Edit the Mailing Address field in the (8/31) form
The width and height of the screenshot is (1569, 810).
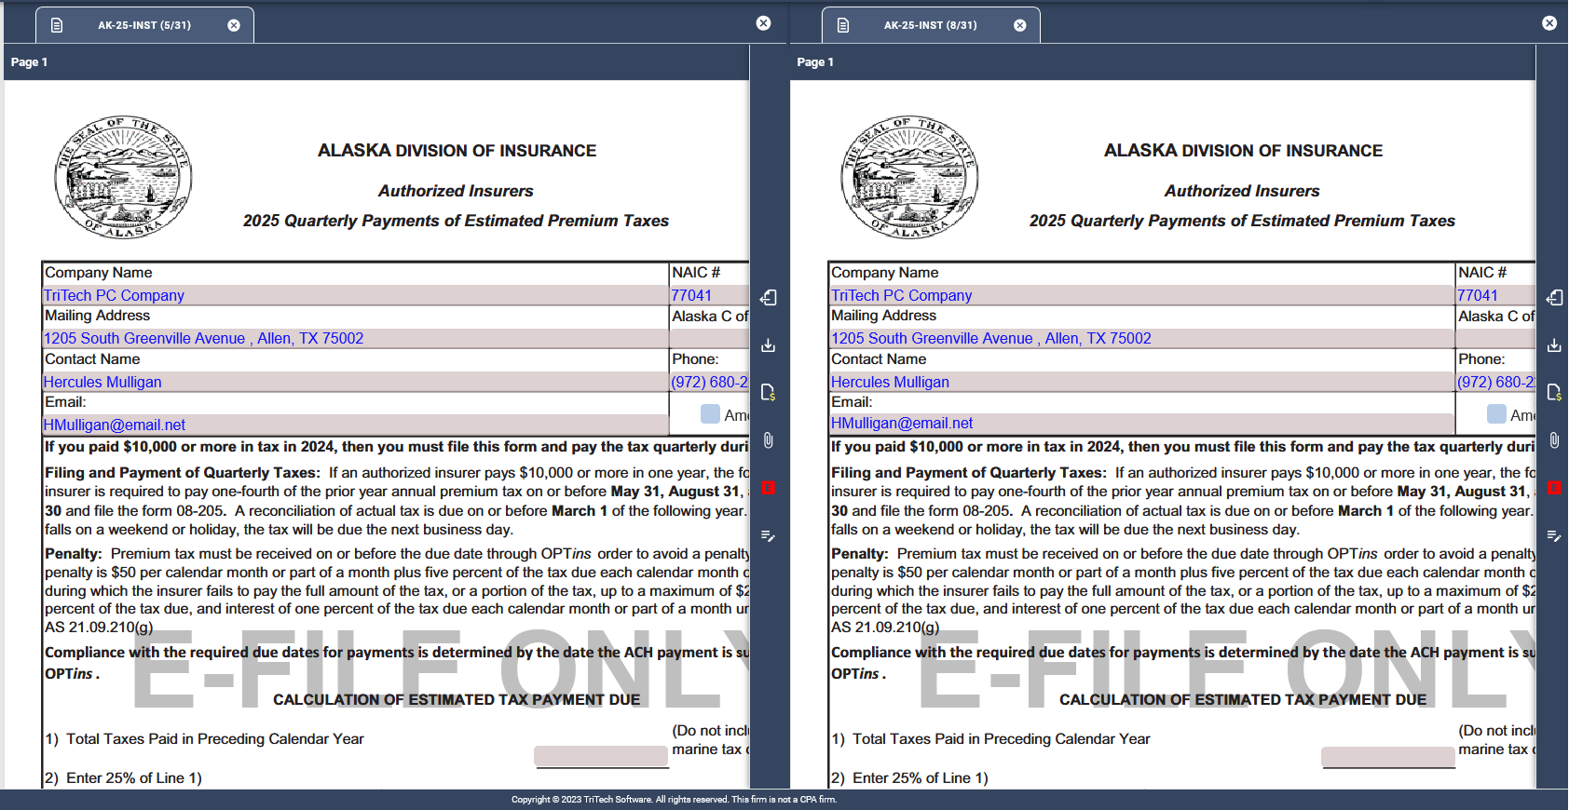[x=1142, y=338]
